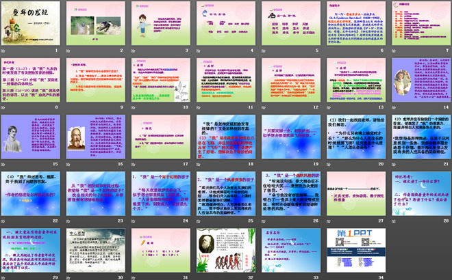Click animation star icon under slide 18
452x280 pixels.
coord(199,165)
